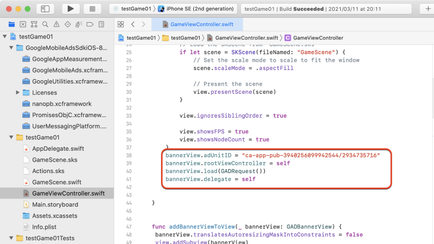The image size is (434, 244).
Task: Stop the running build
Action: point(92,9)
